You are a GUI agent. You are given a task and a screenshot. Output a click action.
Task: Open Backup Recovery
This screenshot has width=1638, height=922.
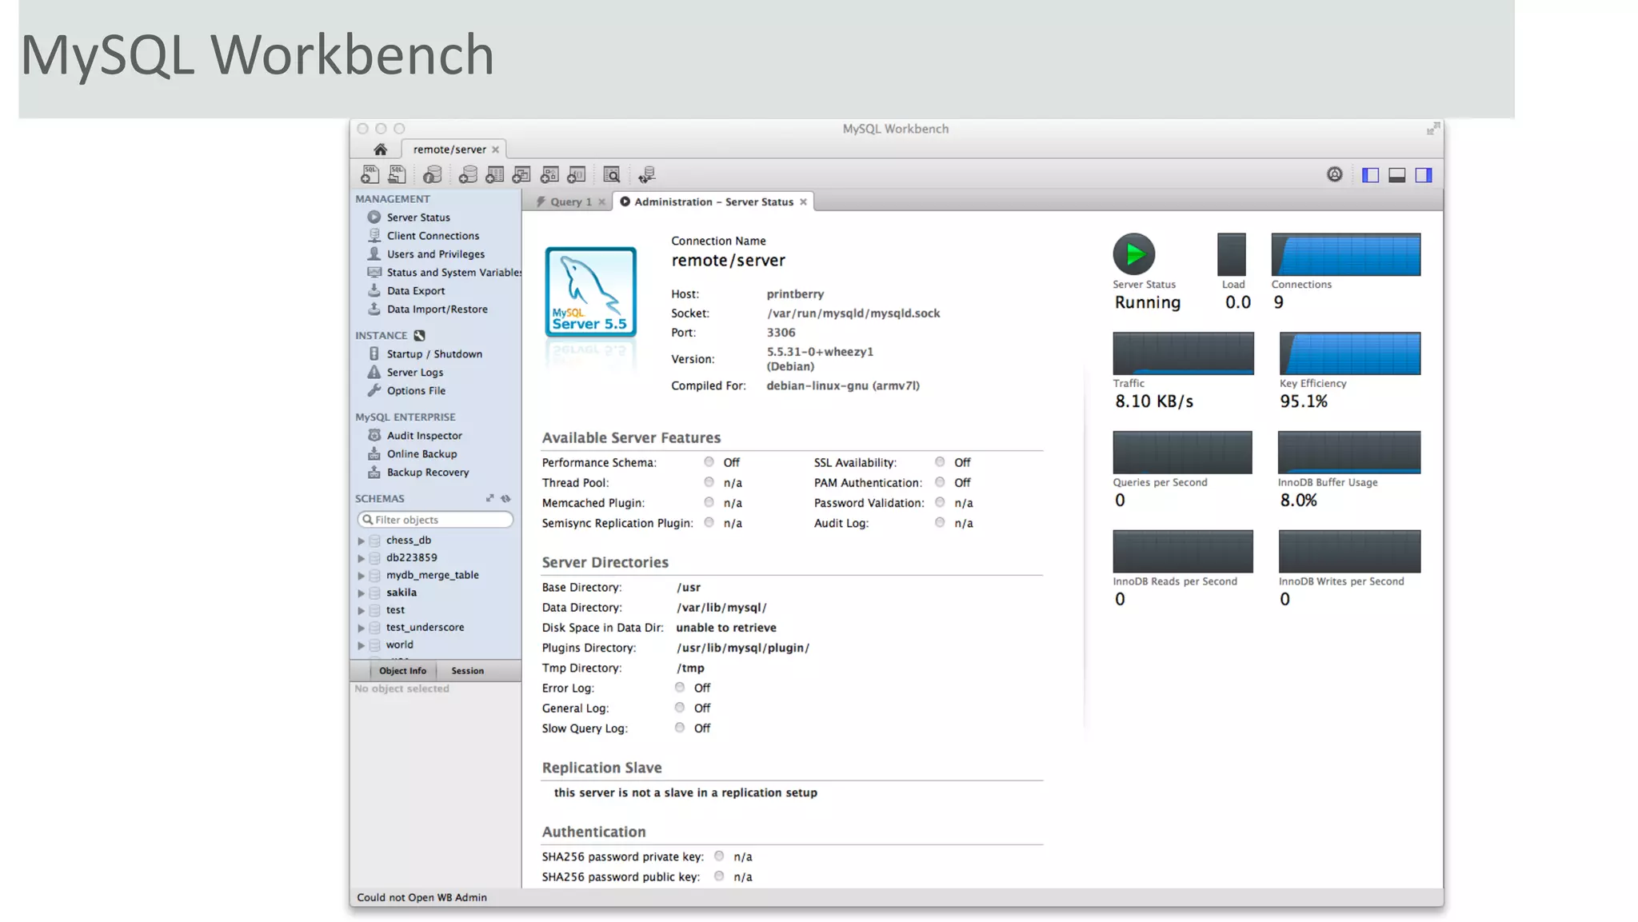(428, 473)
